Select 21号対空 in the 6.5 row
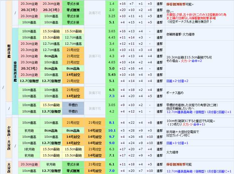Screen dimensions: 234x174 73,90
